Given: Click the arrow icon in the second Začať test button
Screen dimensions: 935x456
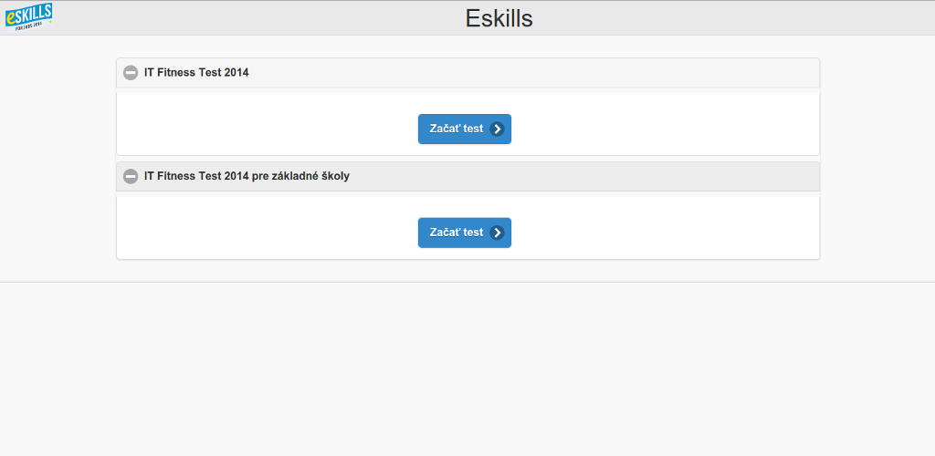Looking at the screenshot, I should pyautogui.click(x=497, y=233).
